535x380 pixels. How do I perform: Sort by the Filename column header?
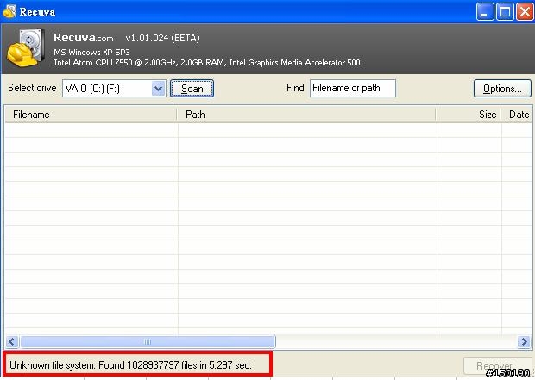pyautogui.click(x=91, y=115)
